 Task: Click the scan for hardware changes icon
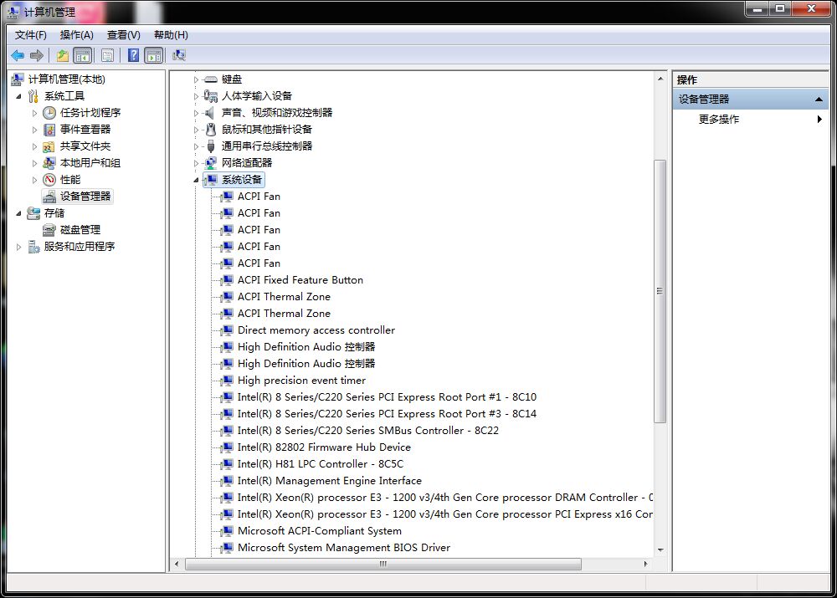tap(179, 55)
